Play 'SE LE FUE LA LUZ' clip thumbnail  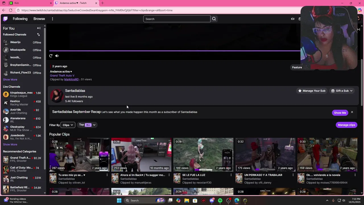(x=203, y=155)
